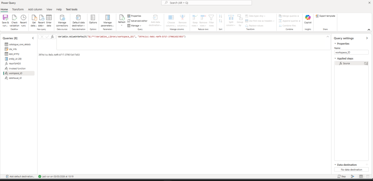The image size is (373, 181).
Task: Open the Add column tab
Action: 35,9
